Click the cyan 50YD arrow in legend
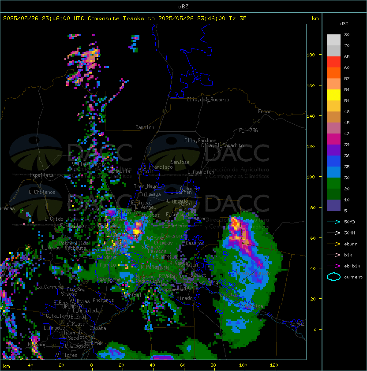 tap(333, 222)
